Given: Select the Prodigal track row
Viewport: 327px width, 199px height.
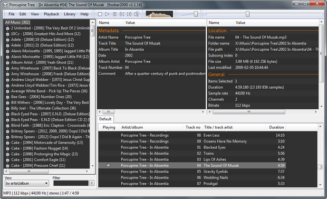Looking at the screenshot, I should (x=192, y=184).
